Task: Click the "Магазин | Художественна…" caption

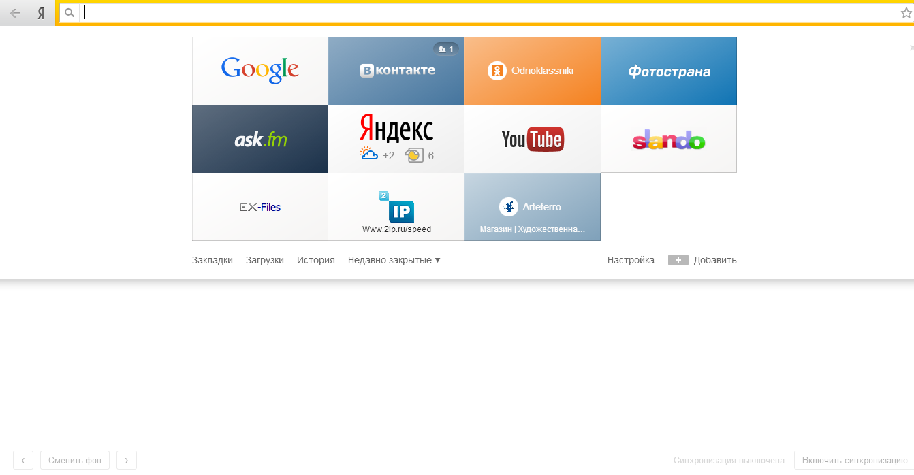Action: click(533, 229)
